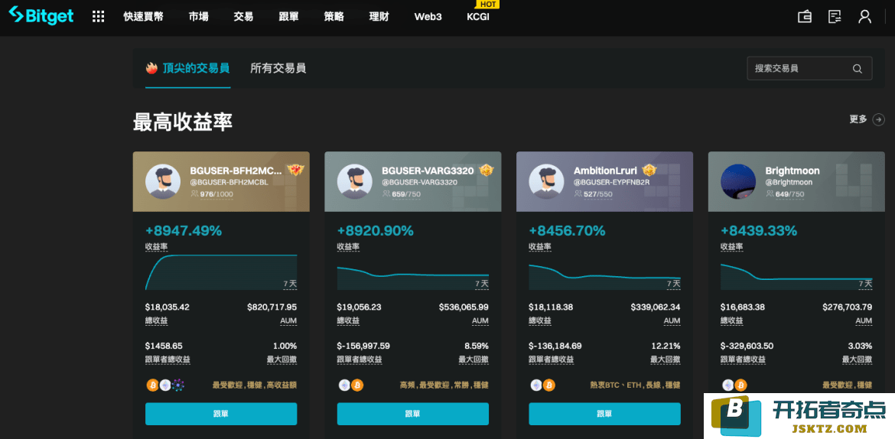Open 理財 menu
895x439 pixels.
click(x=379, y=17)
